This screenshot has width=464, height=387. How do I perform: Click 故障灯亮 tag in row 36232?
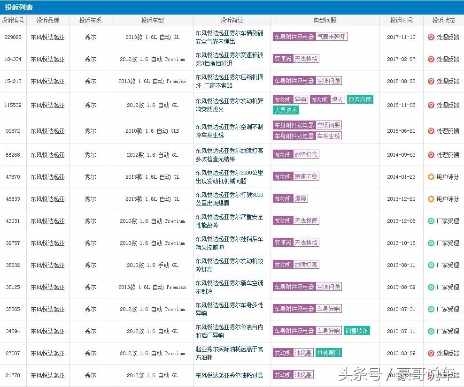pos(306,265)
